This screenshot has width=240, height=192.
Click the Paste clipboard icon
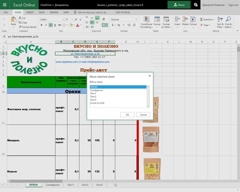click(13, 19)
